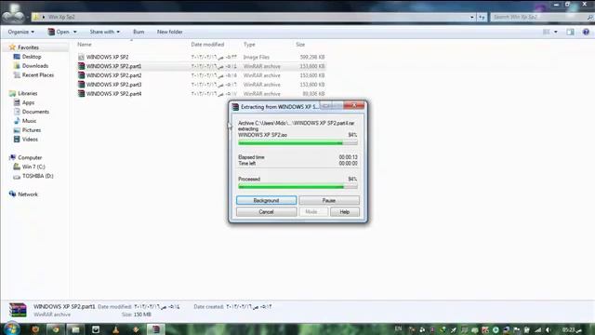Open Network in the navigation pane
595x335 pixels.
tap(28, 194)
